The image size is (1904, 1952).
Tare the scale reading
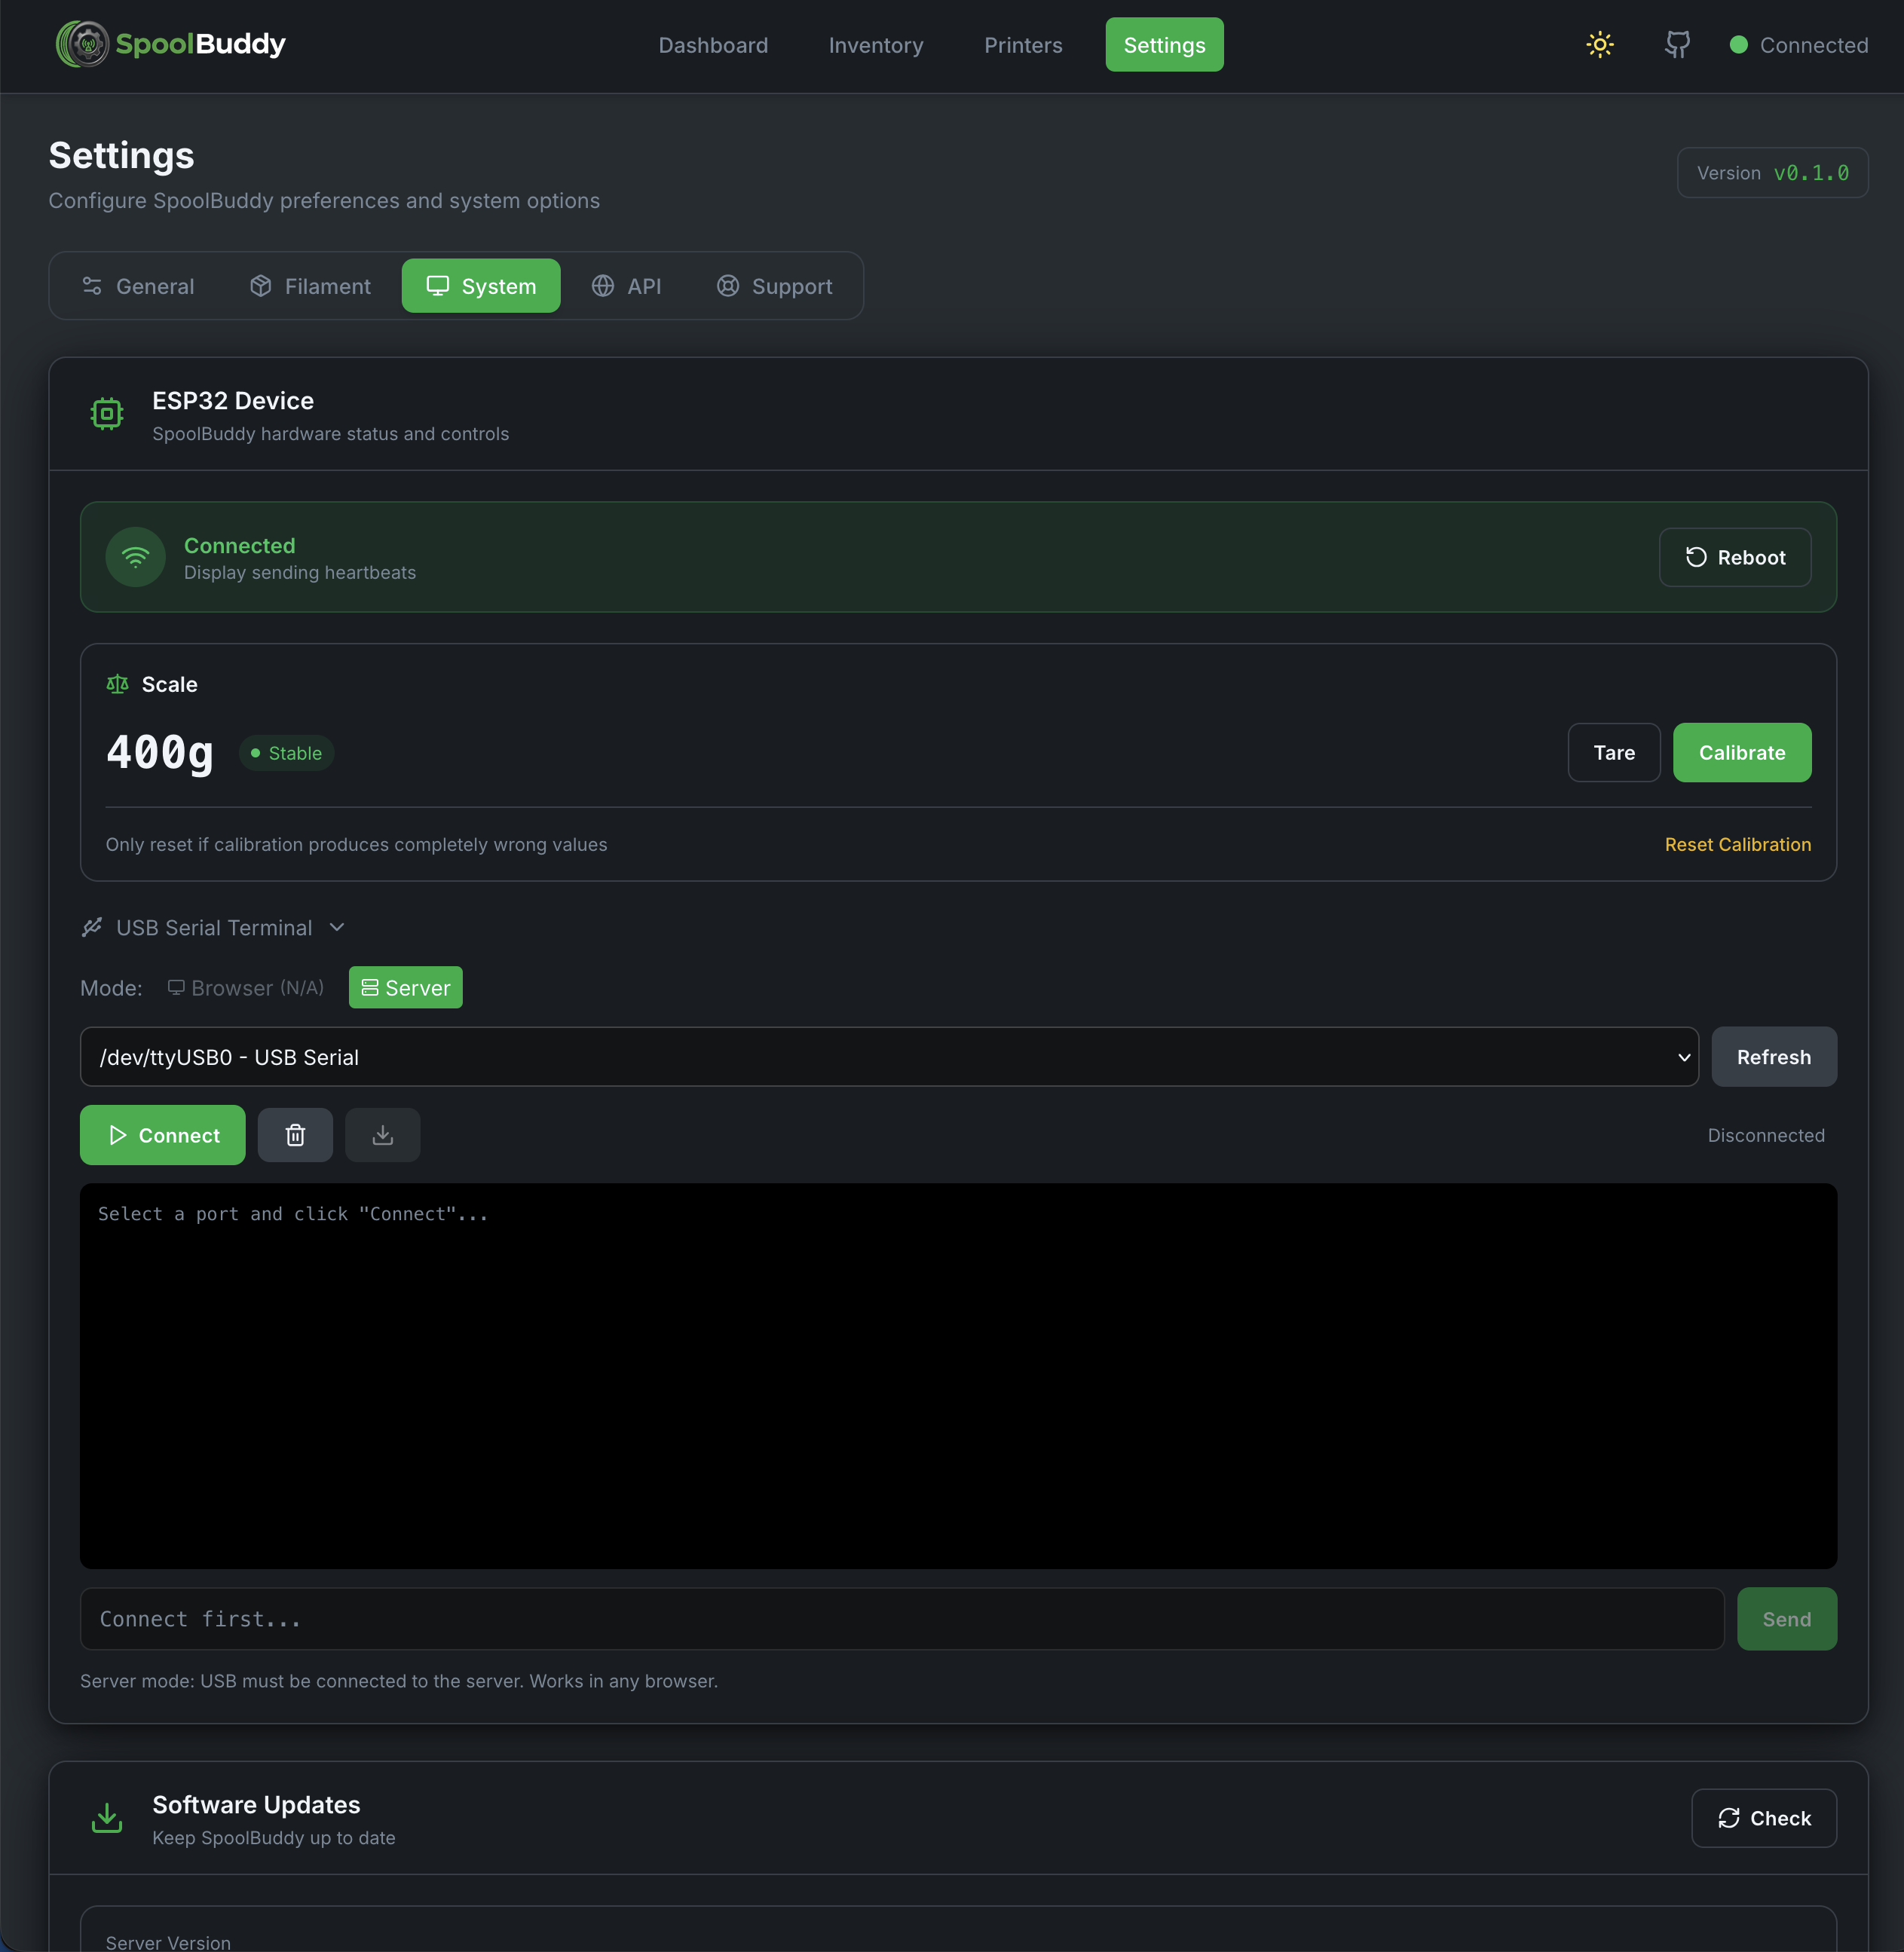coord(1613,752)
